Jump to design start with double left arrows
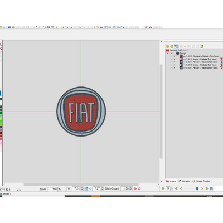Viewport: 223px width, 223px height. coord(176,188)
